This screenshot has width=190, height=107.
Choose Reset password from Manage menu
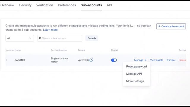point(137,67)
